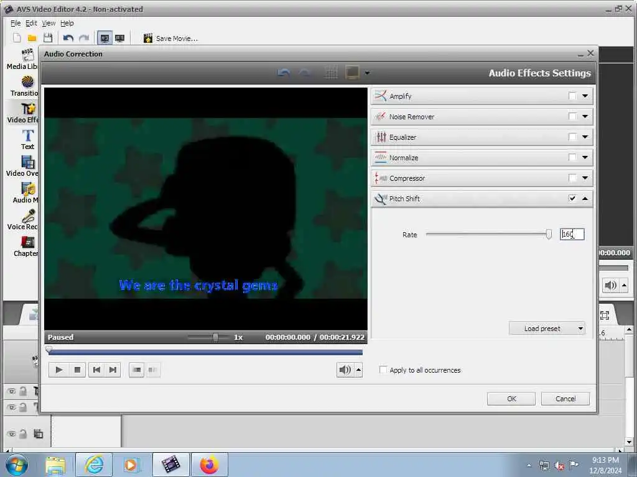Open Windows Media Player from taskbar
637x477 pixels.
pos(131,465)
